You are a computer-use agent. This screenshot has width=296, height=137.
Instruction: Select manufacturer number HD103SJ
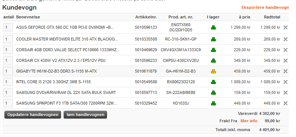181,103
